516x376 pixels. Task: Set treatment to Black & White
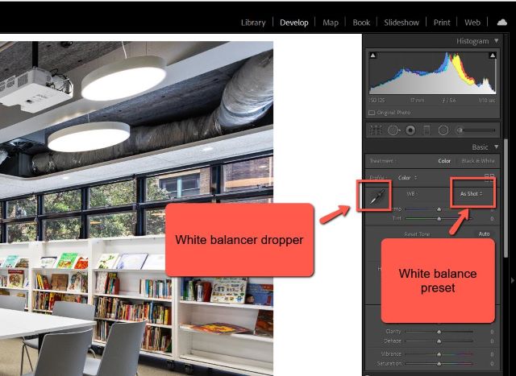click(x=476, y=161)
